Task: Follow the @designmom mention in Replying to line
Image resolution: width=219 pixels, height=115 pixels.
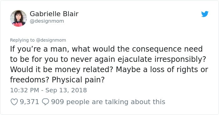Action: point(51,40)
